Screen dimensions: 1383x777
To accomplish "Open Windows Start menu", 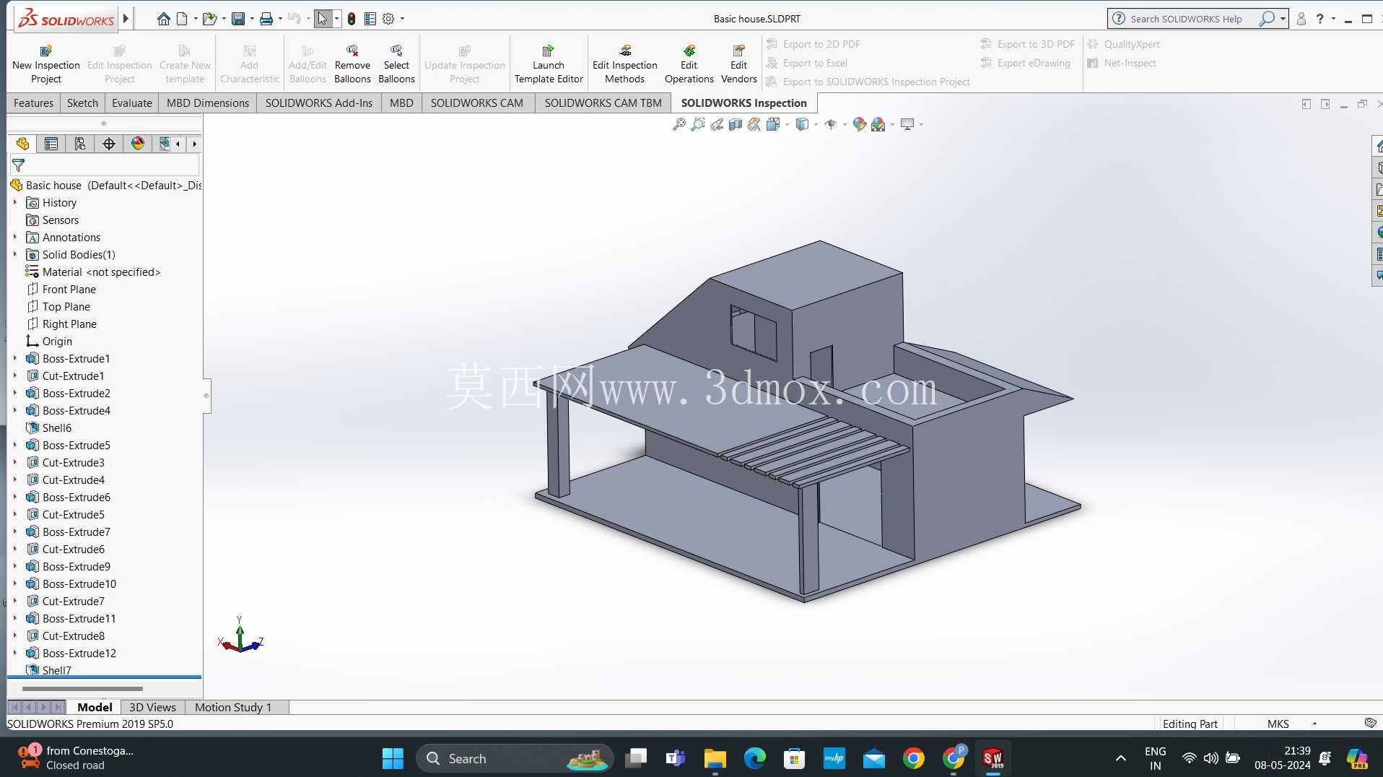I will pos(393,758).
